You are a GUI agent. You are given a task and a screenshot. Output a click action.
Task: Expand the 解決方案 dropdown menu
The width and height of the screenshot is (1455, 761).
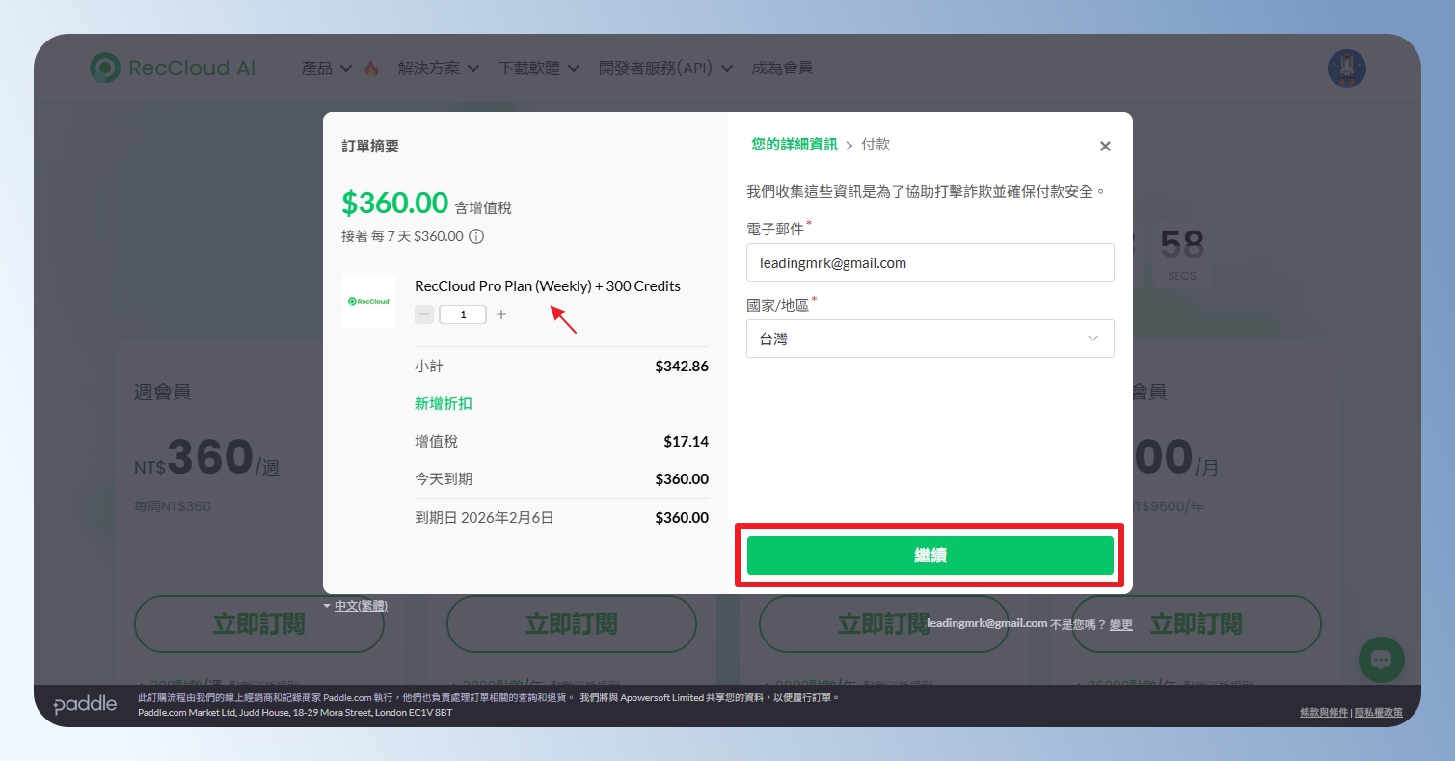click(439, 68)
